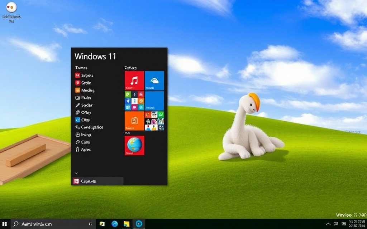Click the highlighted Cupriblts item
367x229 pixels.
pos(97,181)
